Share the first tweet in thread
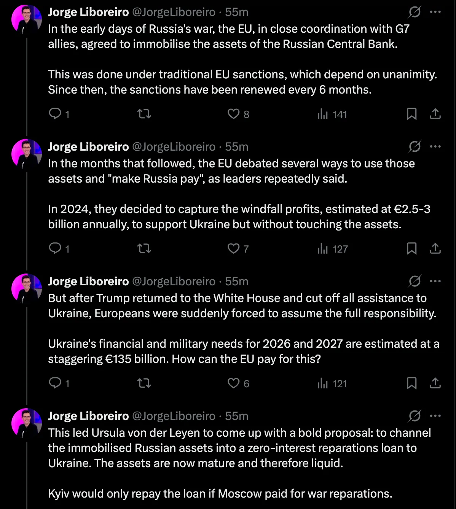456x509 pixels. pyautogui.click(x=435, y=114)
